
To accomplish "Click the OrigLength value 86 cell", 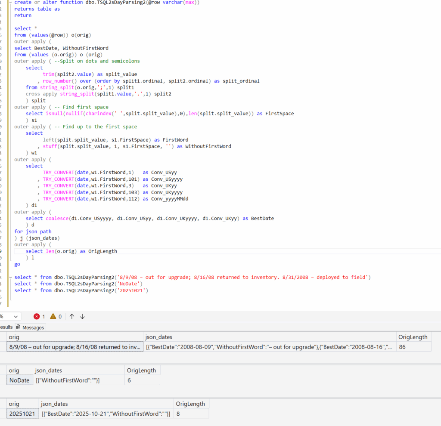I will pyautogui.click(x=413, y=347).
